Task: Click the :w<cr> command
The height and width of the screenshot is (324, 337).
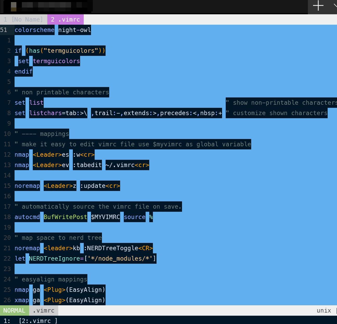Action: click(84, 155)
